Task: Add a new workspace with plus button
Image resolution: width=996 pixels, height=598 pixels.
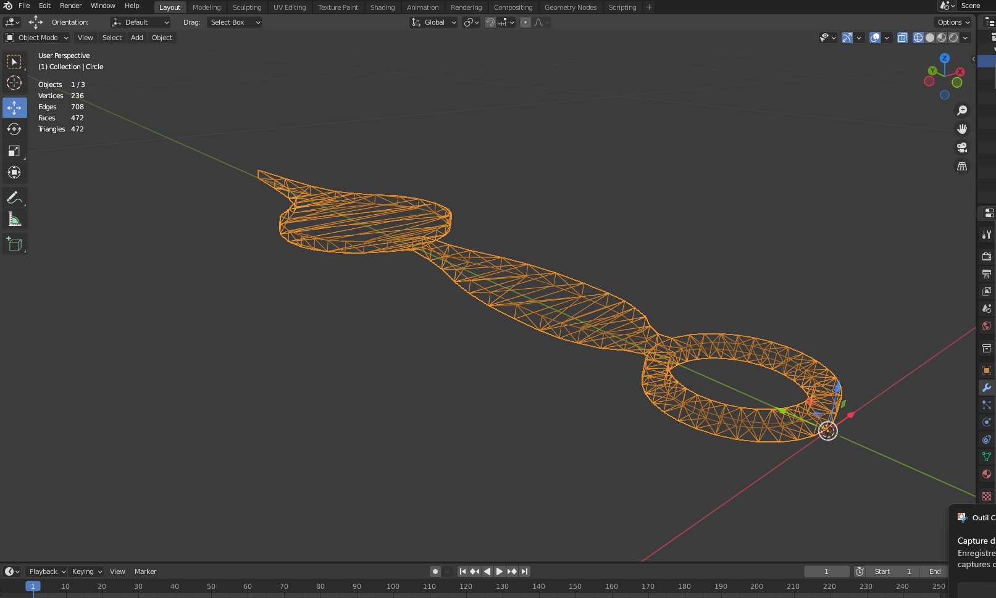Action: click(x=649, y=7)
